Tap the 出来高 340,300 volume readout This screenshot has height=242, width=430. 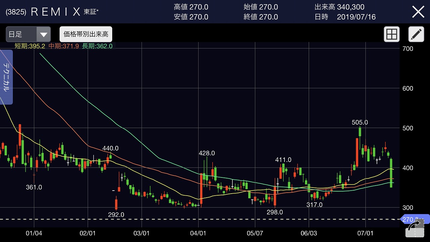pos(339,7)
